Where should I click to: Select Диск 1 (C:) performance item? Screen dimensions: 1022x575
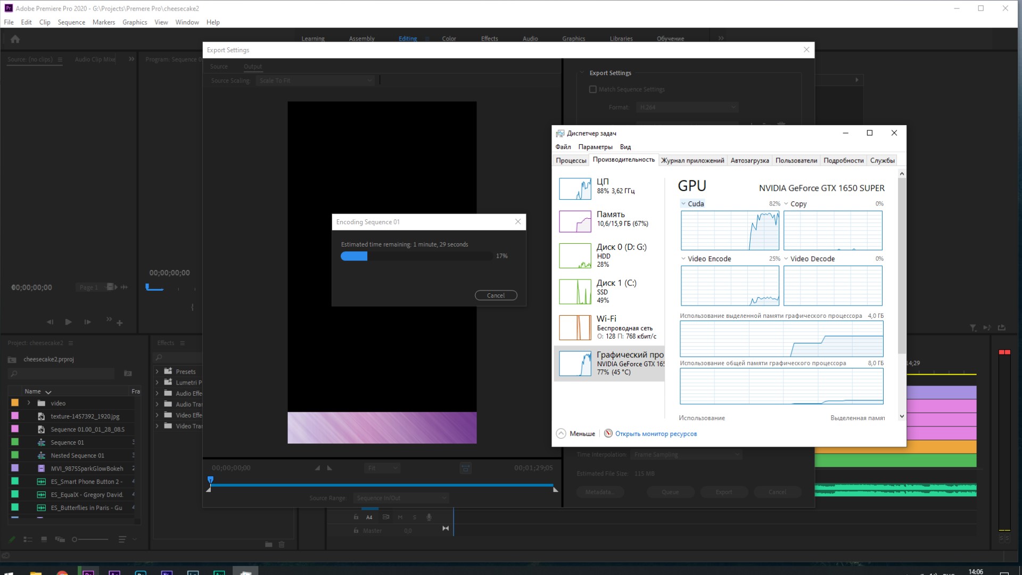tap(609, 291)
